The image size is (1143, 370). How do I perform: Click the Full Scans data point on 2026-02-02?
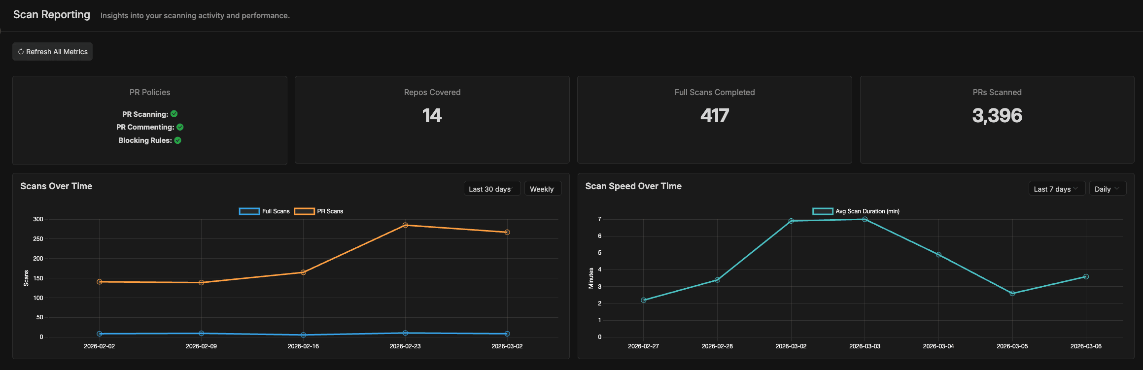pos(100,334)
